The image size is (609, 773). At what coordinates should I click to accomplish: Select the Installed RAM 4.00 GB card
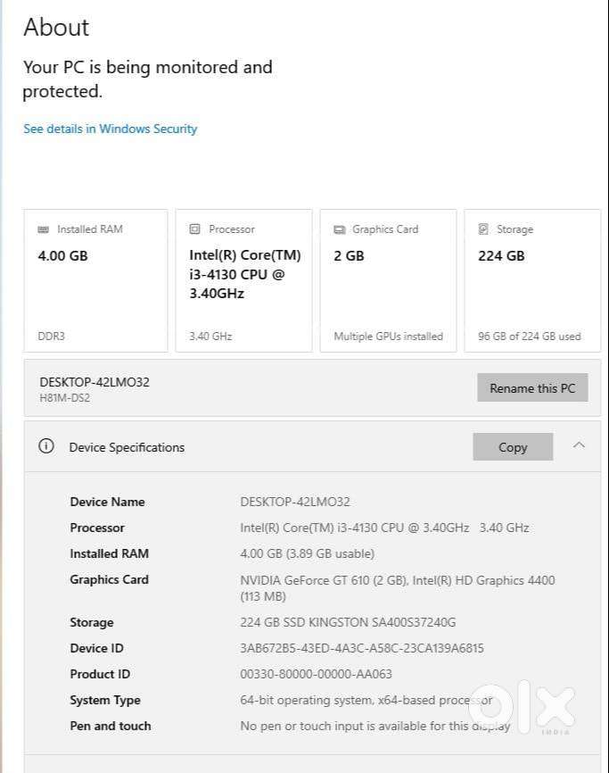(x=95, y=280)
